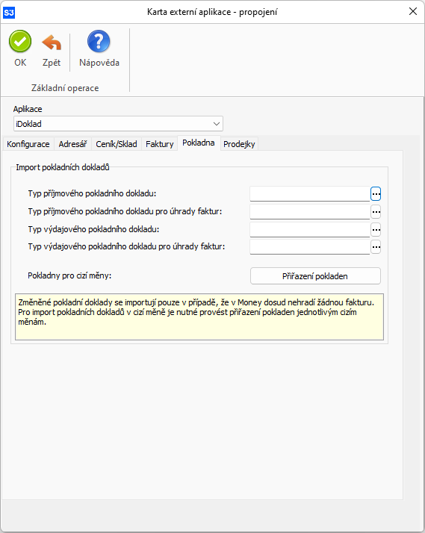Screen dimensions: 425x533
Task: Click příjmový doklad pro úhrady faktur field
Action: click(310, 212)
